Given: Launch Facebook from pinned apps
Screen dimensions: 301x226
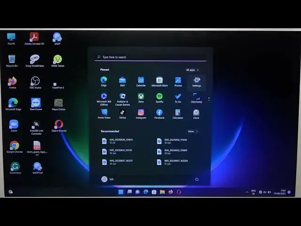Looking at the screenshot, I should click(x=159, y=114).
